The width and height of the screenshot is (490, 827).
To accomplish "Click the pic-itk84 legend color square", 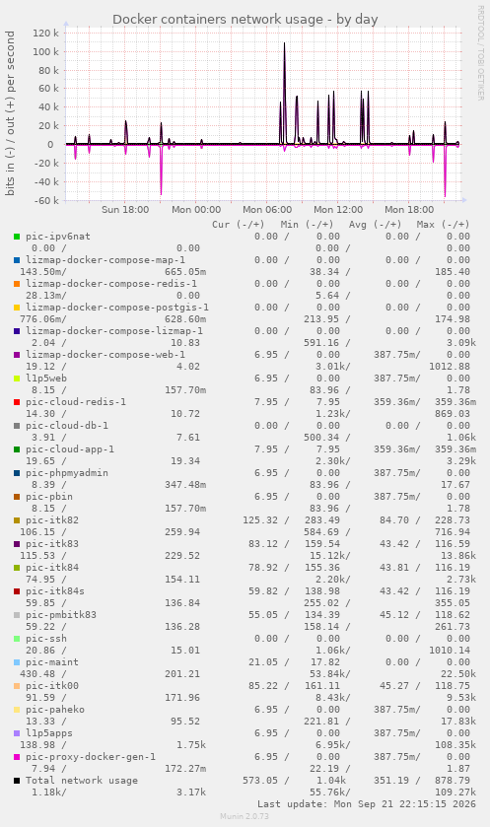I will pos(17,568).
